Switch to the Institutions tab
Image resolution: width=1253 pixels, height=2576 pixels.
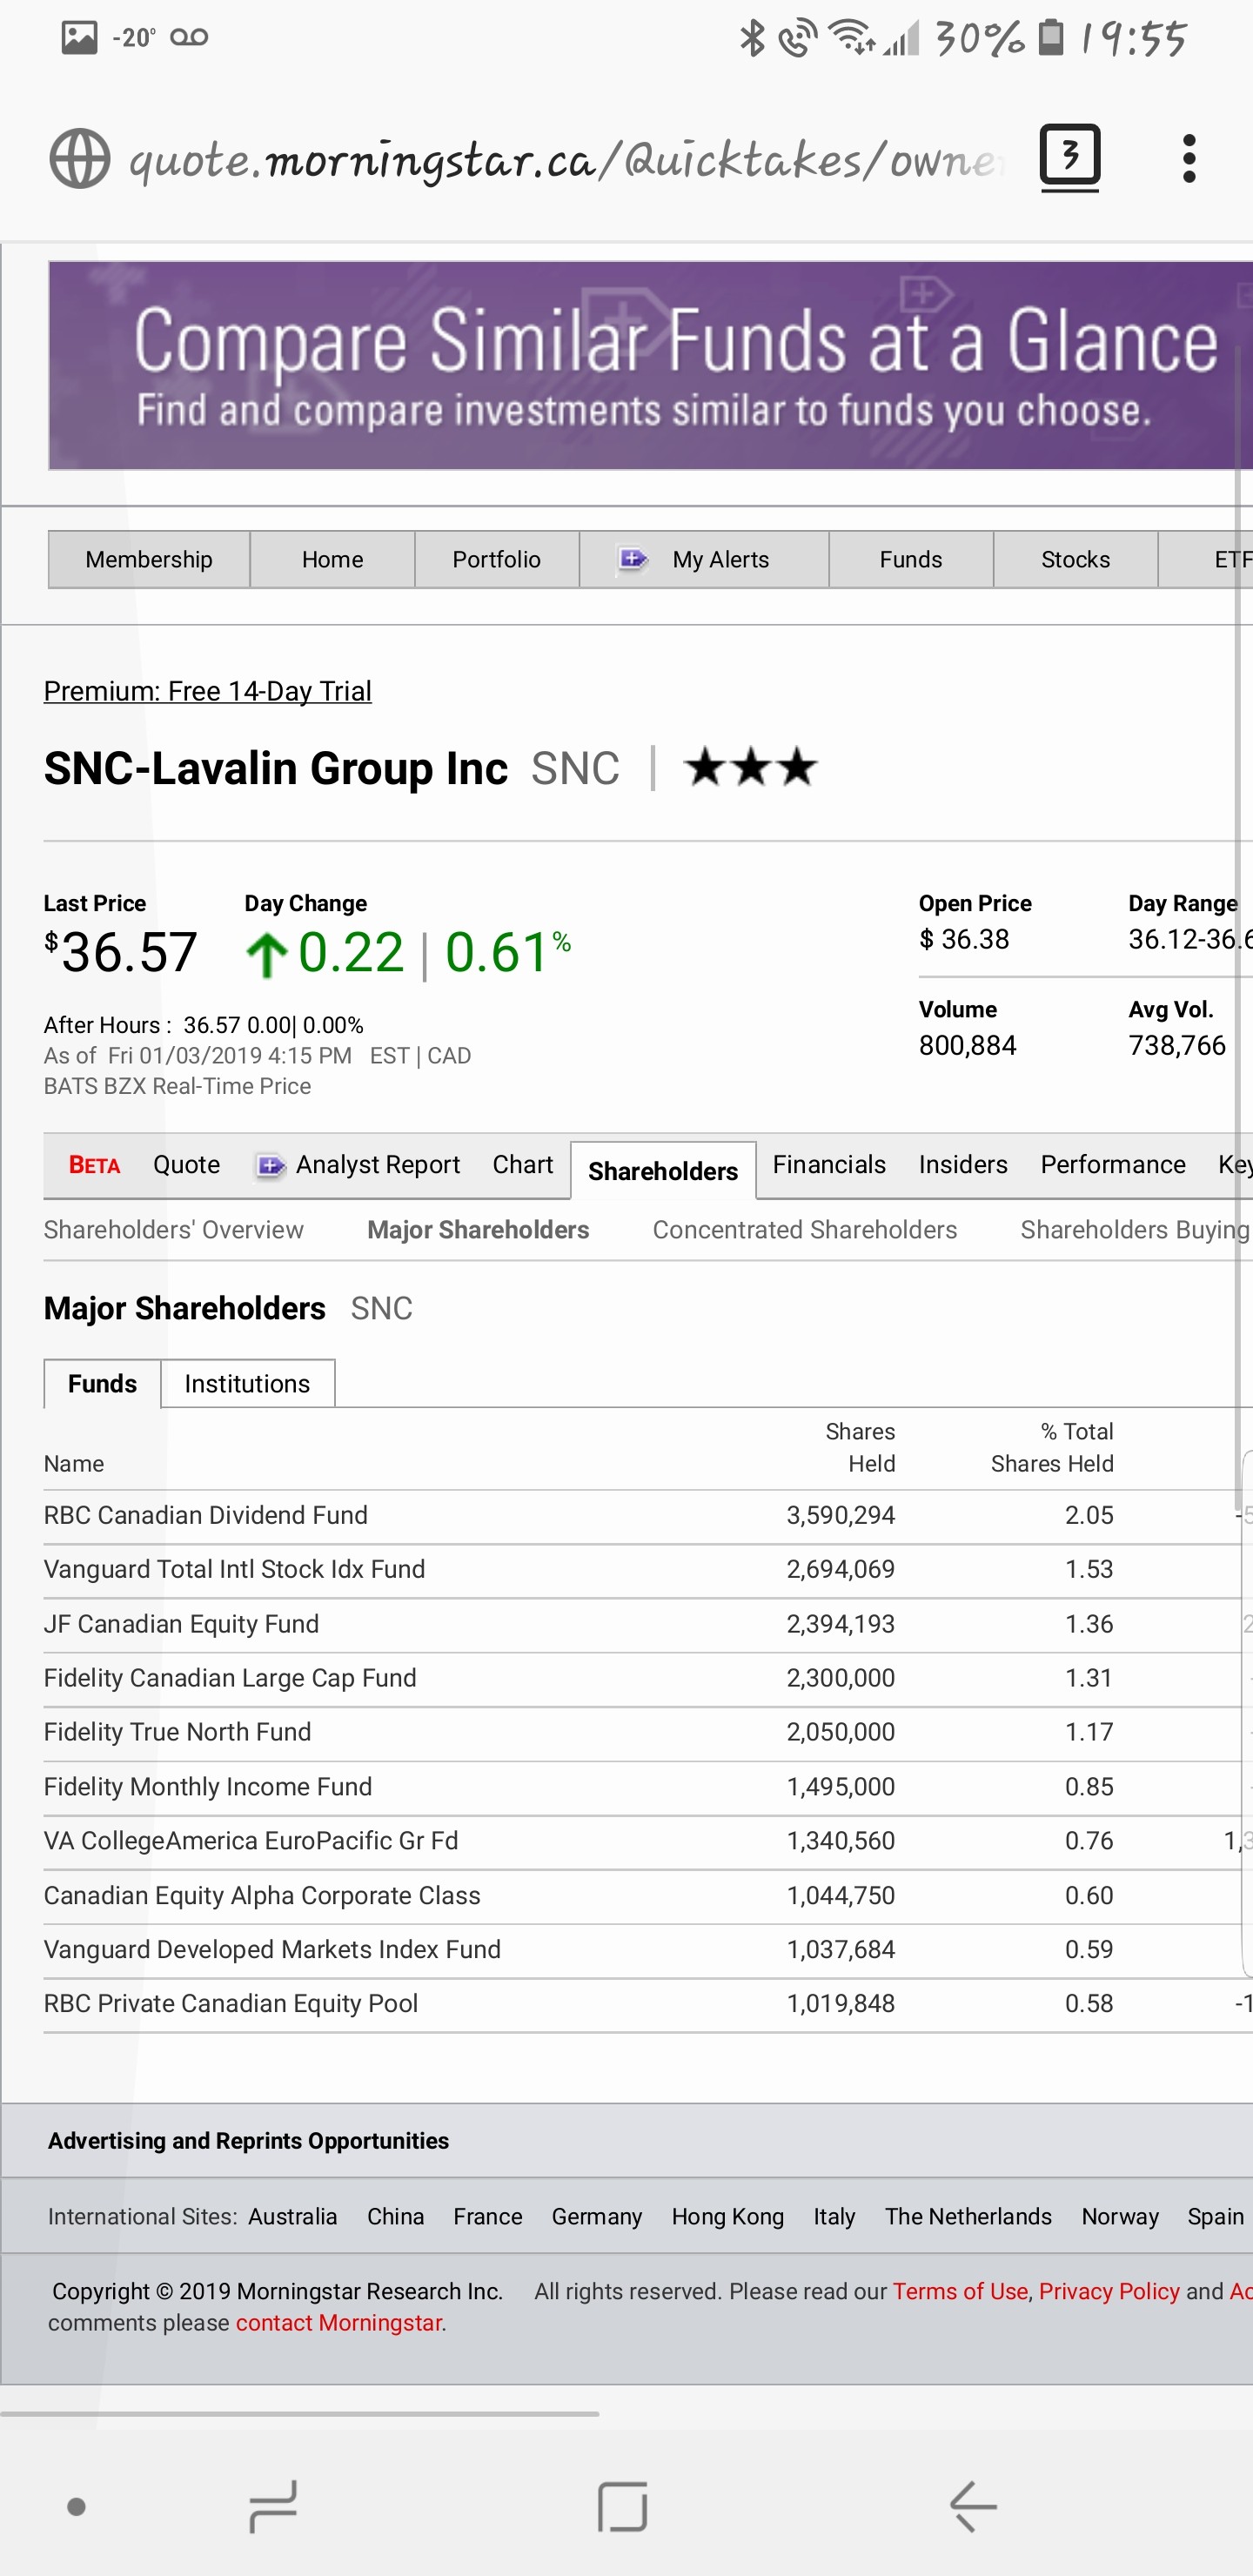click(247, 1384)
